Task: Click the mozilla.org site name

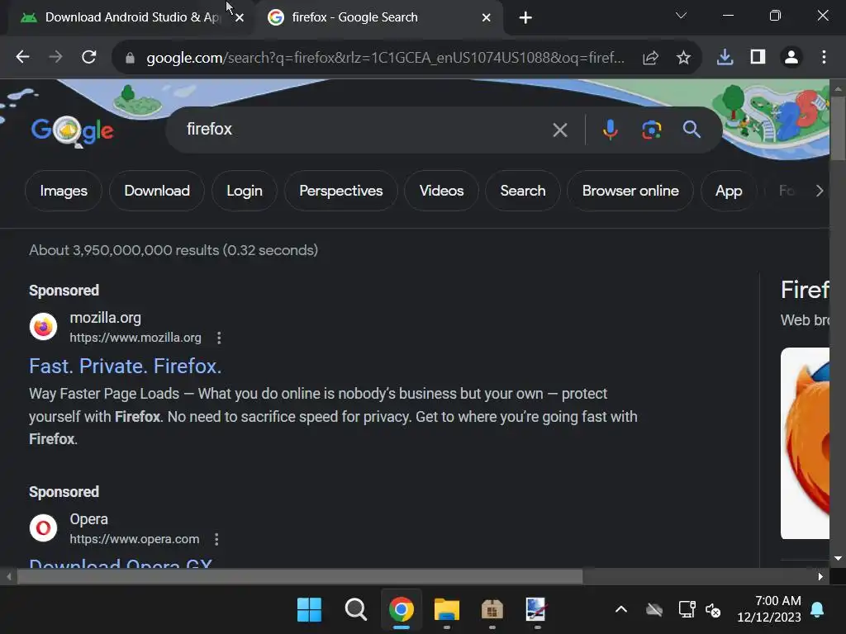Action: pos(105,318)
